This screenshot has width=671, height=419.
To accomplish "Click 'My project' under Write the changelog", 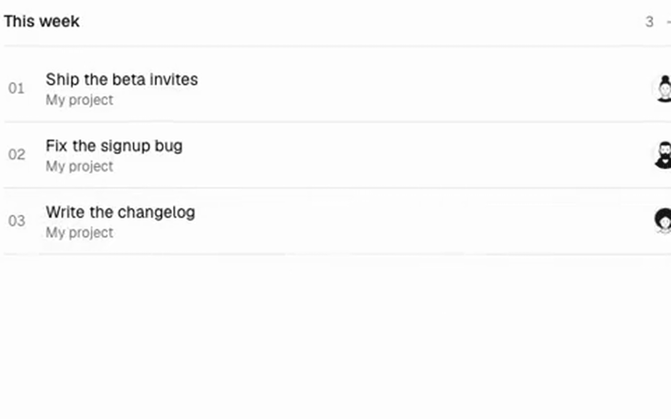I will (x=79, y=233).
